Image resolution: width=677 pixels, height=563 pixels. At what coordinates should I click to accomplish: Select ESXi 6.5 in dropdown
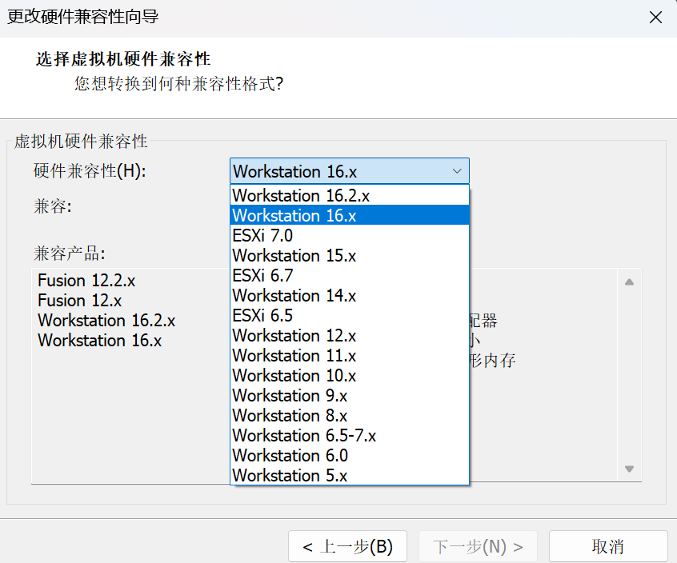coord(349,315)
